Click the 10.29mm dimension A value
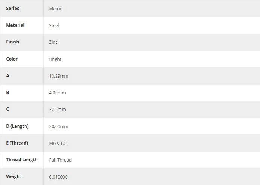 pyautogui.click(x=58, y=76)
